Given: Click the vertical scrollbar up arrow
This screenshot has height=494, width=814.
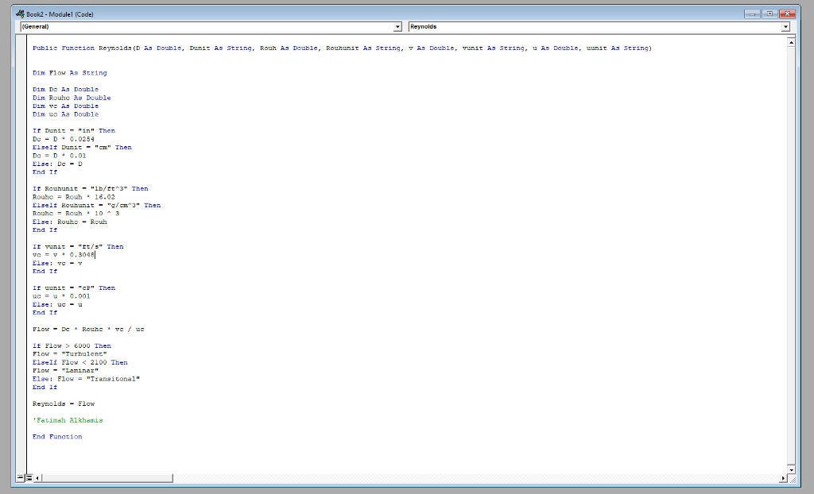Looking at the screenshot, I should (x=791, y=42).
